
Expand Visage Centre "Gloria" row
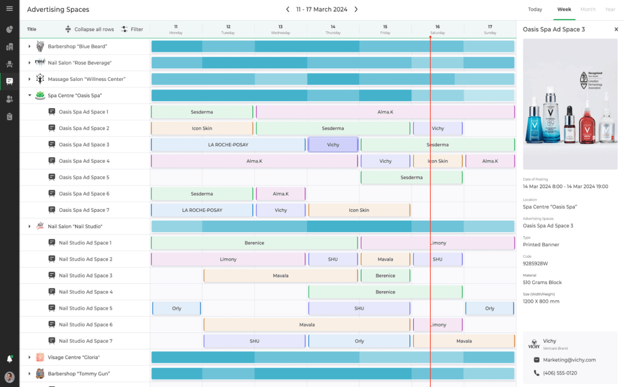(x=29, y=358)
